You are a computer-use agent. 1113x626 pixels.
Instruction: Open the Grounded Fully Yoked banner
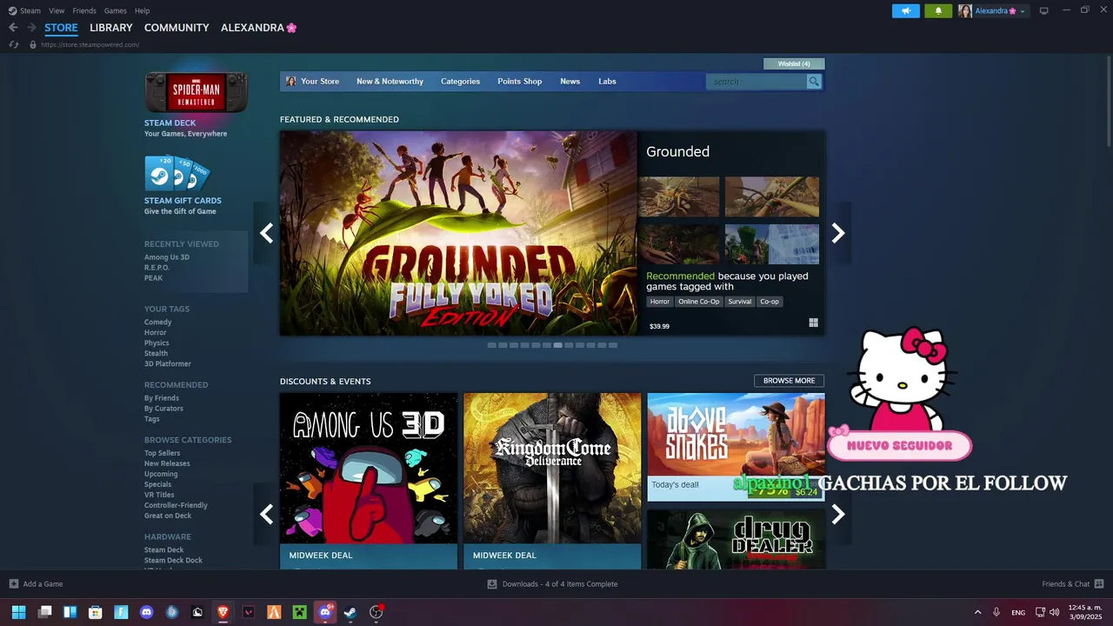tap(458, 233)
